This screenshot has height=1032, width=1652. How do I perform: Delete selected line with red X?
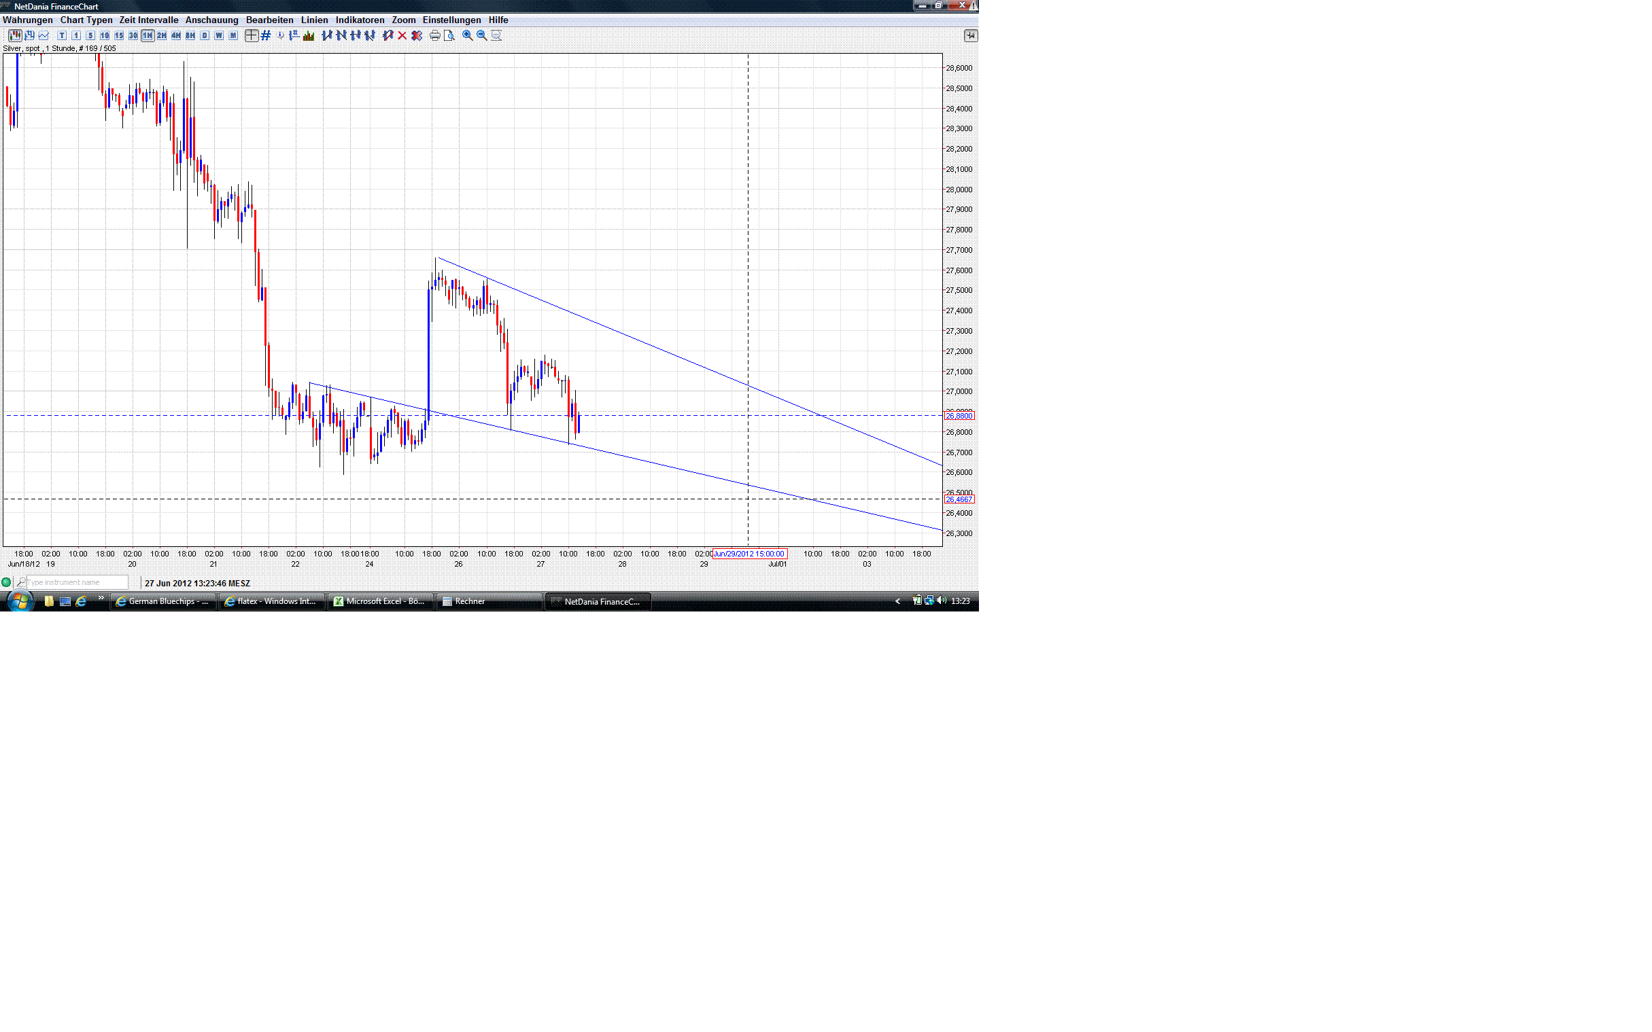point(402,35)
